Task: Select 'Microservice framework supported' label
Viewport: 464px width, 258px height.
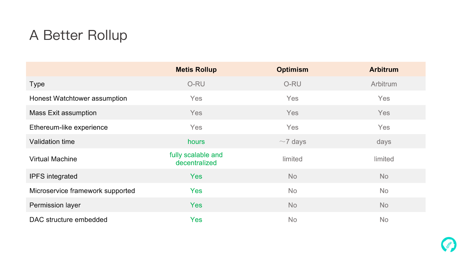Action: 82,191
